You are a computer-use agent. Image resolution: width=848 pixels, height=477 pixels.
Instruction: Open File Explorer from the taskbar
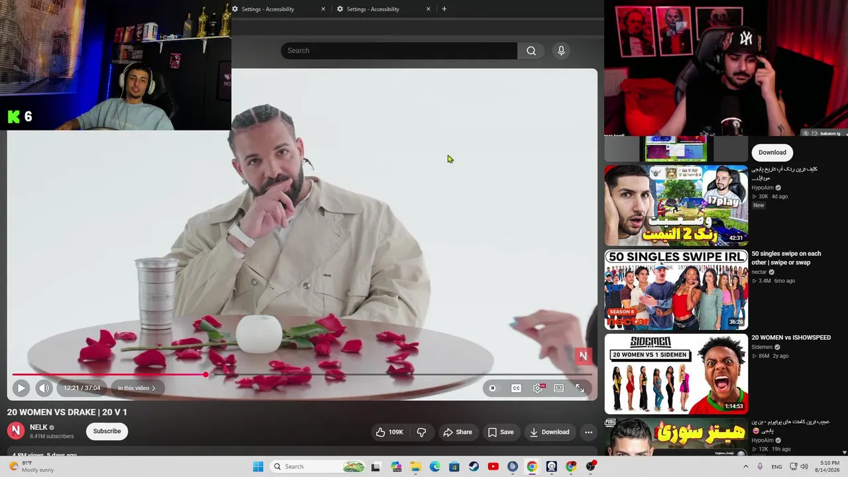(415, 466)
